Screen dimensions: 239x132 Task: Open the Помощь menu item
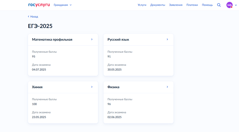coord(207,5)
